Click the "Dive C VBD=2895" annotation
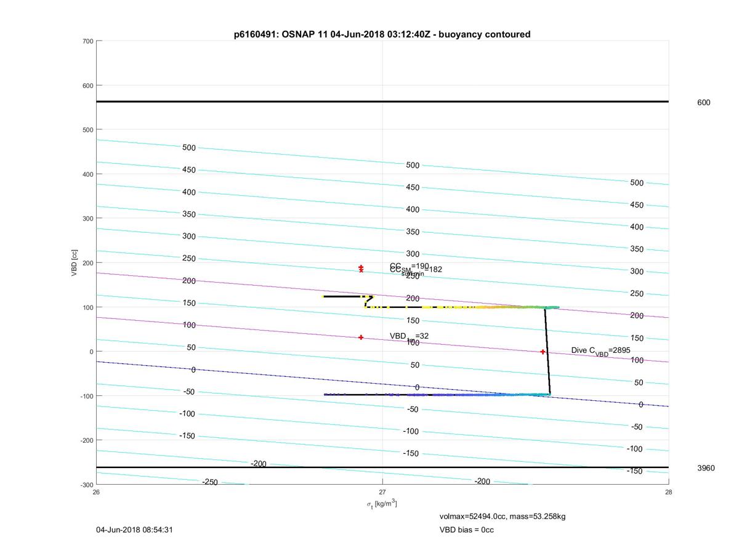This screenshot has width=739, height=545. pyautogui.click(x=600, y=351)
